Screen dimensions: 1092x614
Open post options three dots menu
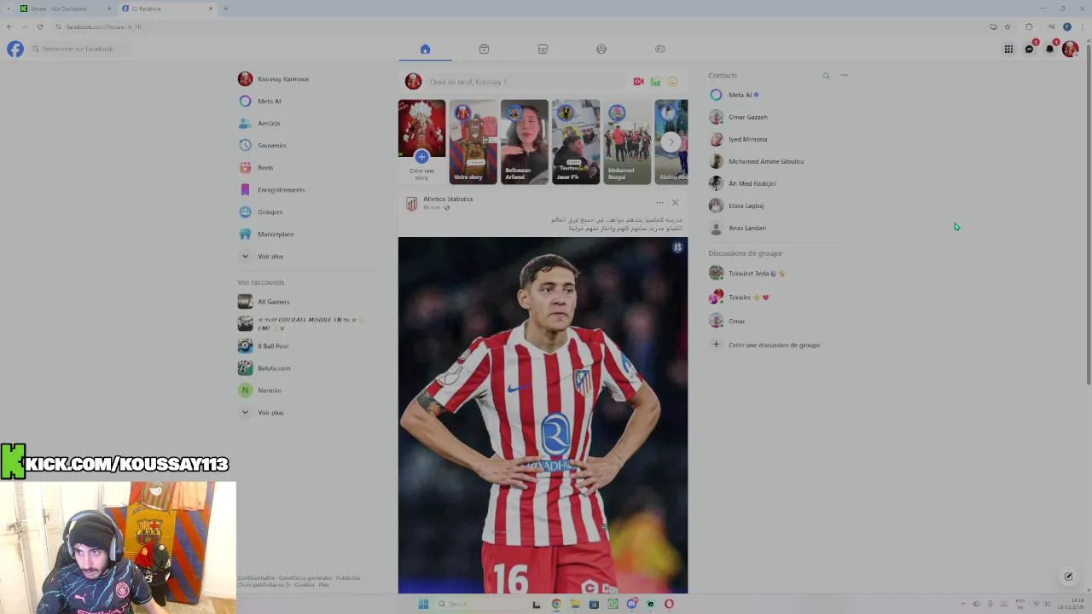tap(659, 203)
